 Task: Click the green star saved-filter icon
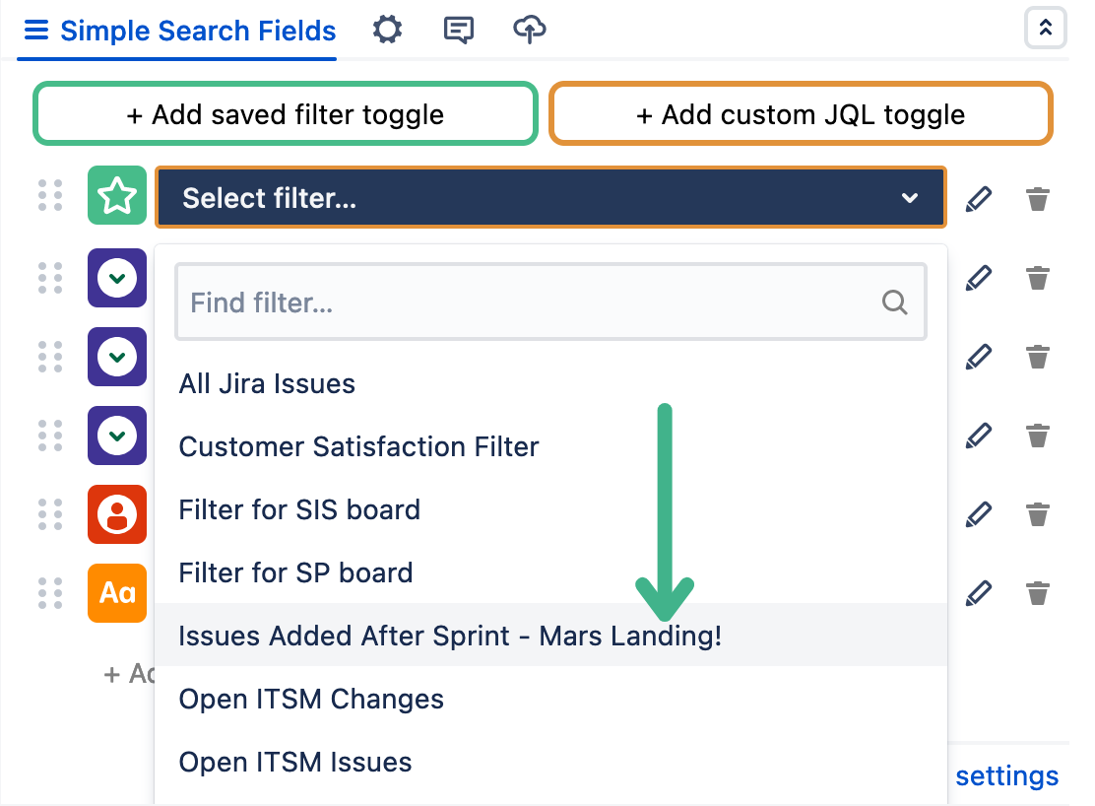pos(117,196)
